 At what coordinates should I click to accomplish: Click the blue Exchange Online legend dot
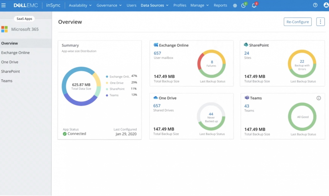[x=107, y=77]
